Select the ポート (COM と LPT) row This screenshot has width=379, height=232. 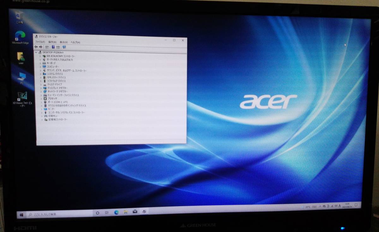tap(55, 102)
